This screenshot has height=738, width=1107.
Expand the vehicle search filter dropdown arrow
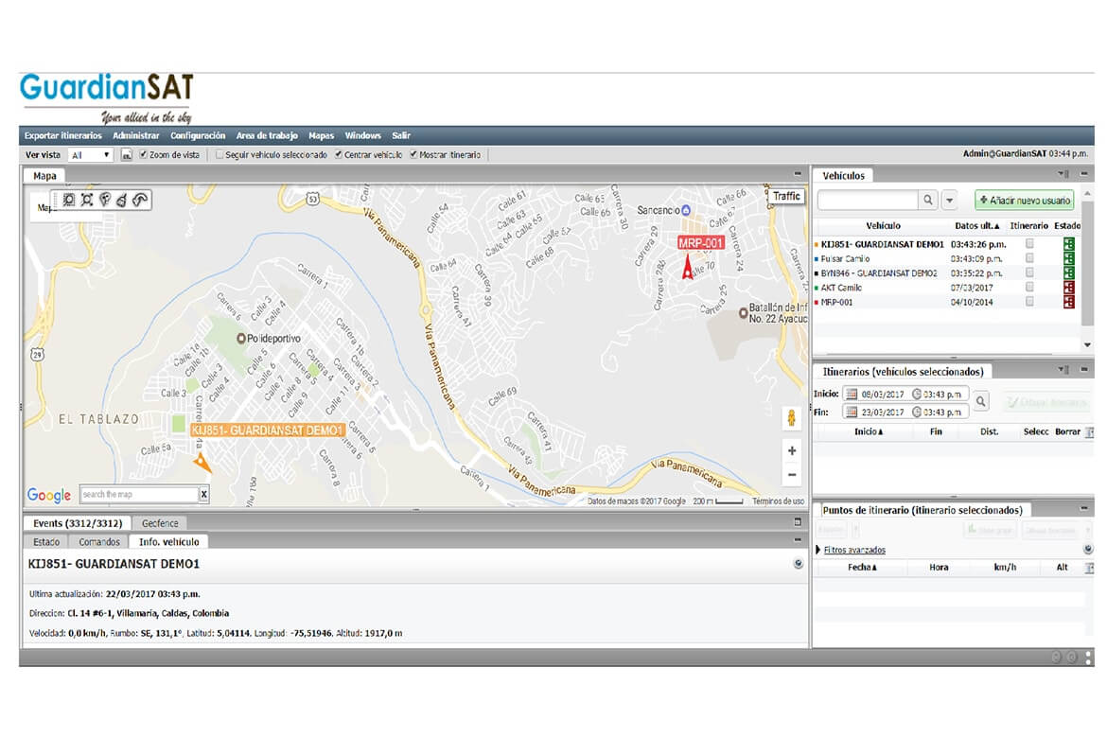tap(950, 201)
